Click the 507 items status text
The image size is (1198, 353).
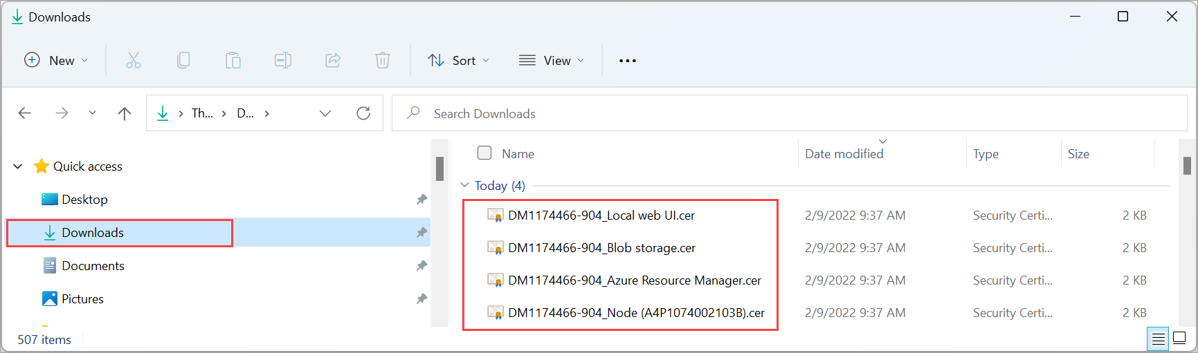pos(44,340)
